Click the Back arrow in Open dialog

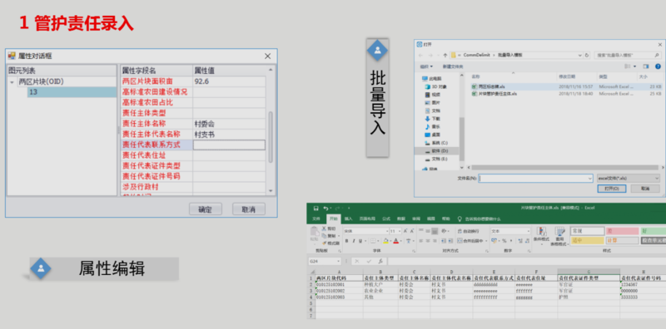pyautogui.click(x=420, y=55)
